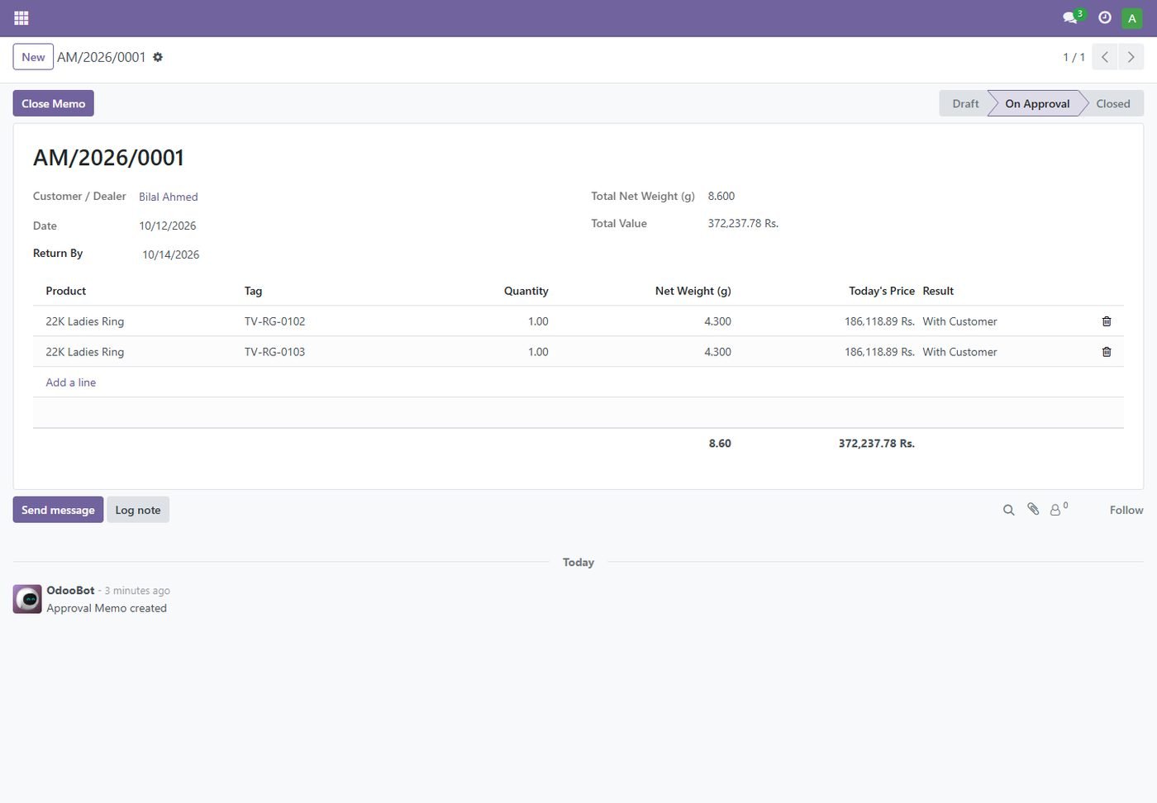Edit the Return By date field
1157x803 pixels.
tap(170, 254)
